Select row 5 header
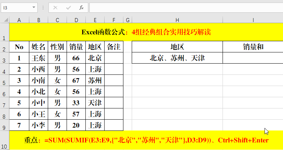Image resolution: width=283 pixels, height=150 pixels. coord(5,80)
